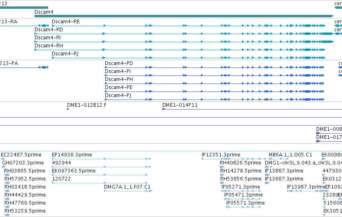This screenshot has width=342, height=217.
Task: Select EST GH07203.3prime
Action: pos(23,163)
